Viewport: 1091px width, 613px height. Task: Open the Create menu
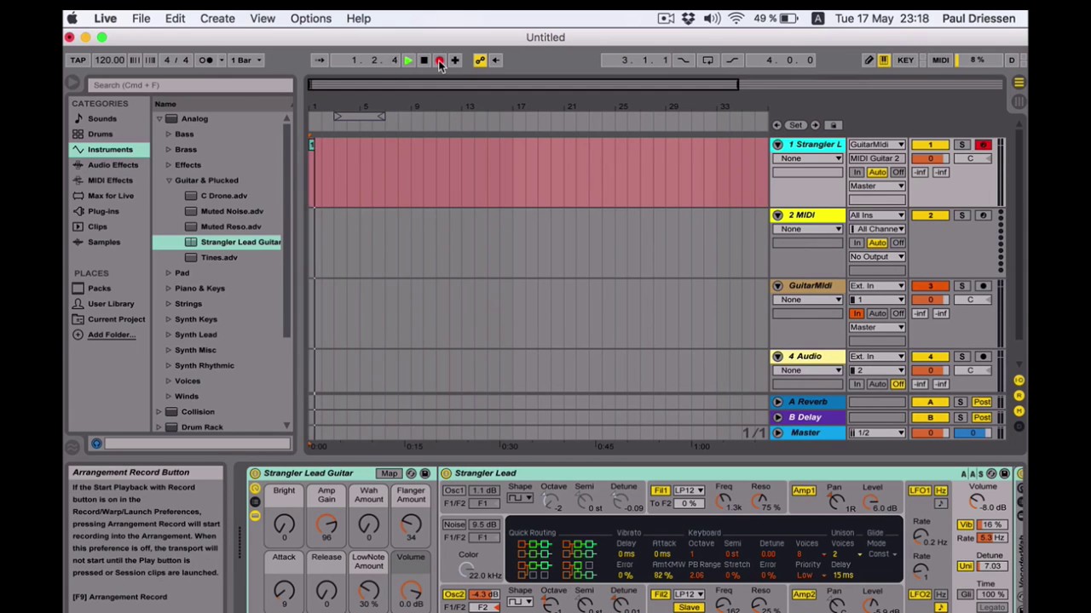tap(217, 18)
